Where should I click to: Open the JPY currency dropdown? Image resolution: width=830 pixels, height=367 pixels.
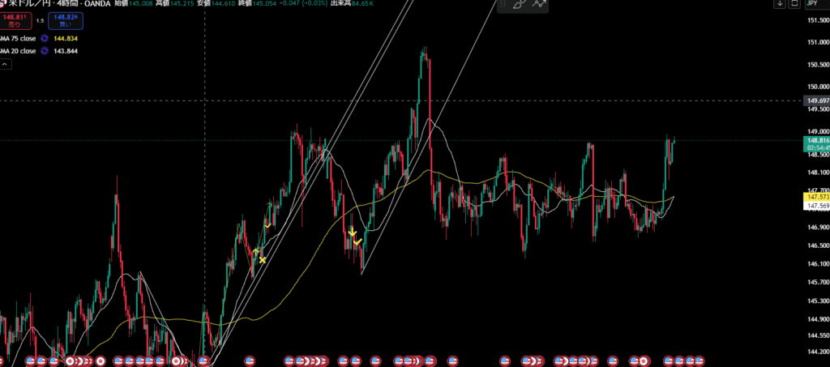(x=813, y=5)
